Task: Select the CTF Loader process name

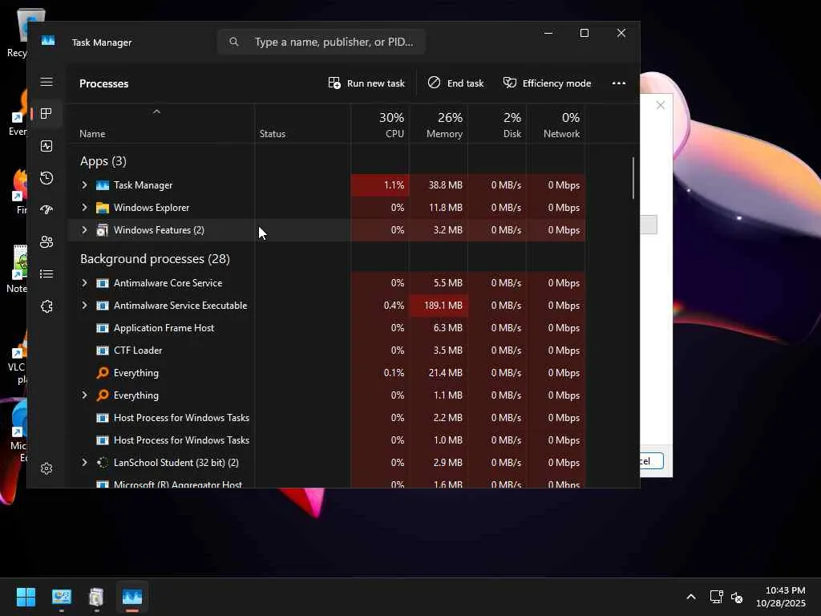Action: (138, 351)
